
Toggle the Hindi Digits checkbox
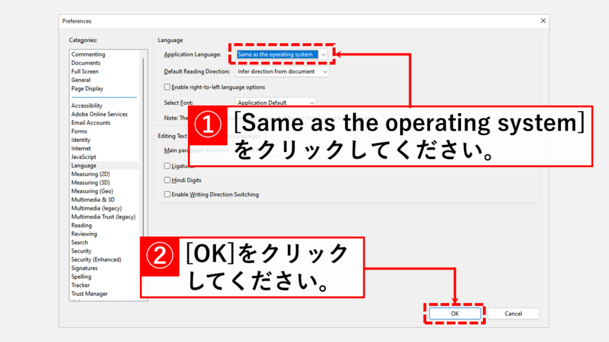[167, 180]
